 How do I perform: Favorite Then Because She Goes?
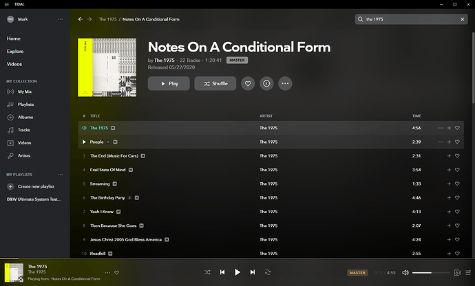[x=457, y=225]
